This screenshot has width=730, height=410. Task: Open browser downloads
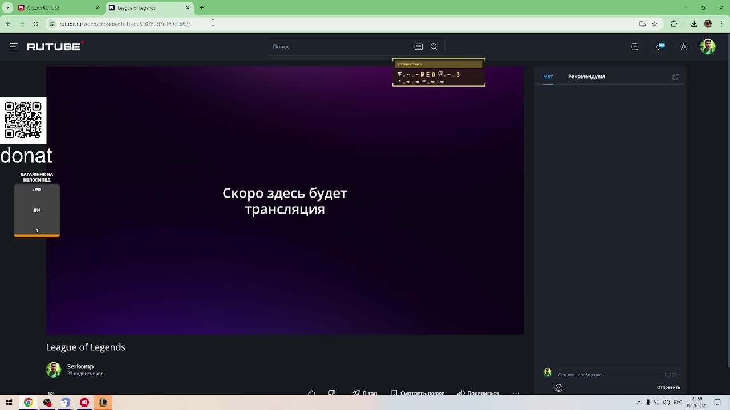(694, 23)
